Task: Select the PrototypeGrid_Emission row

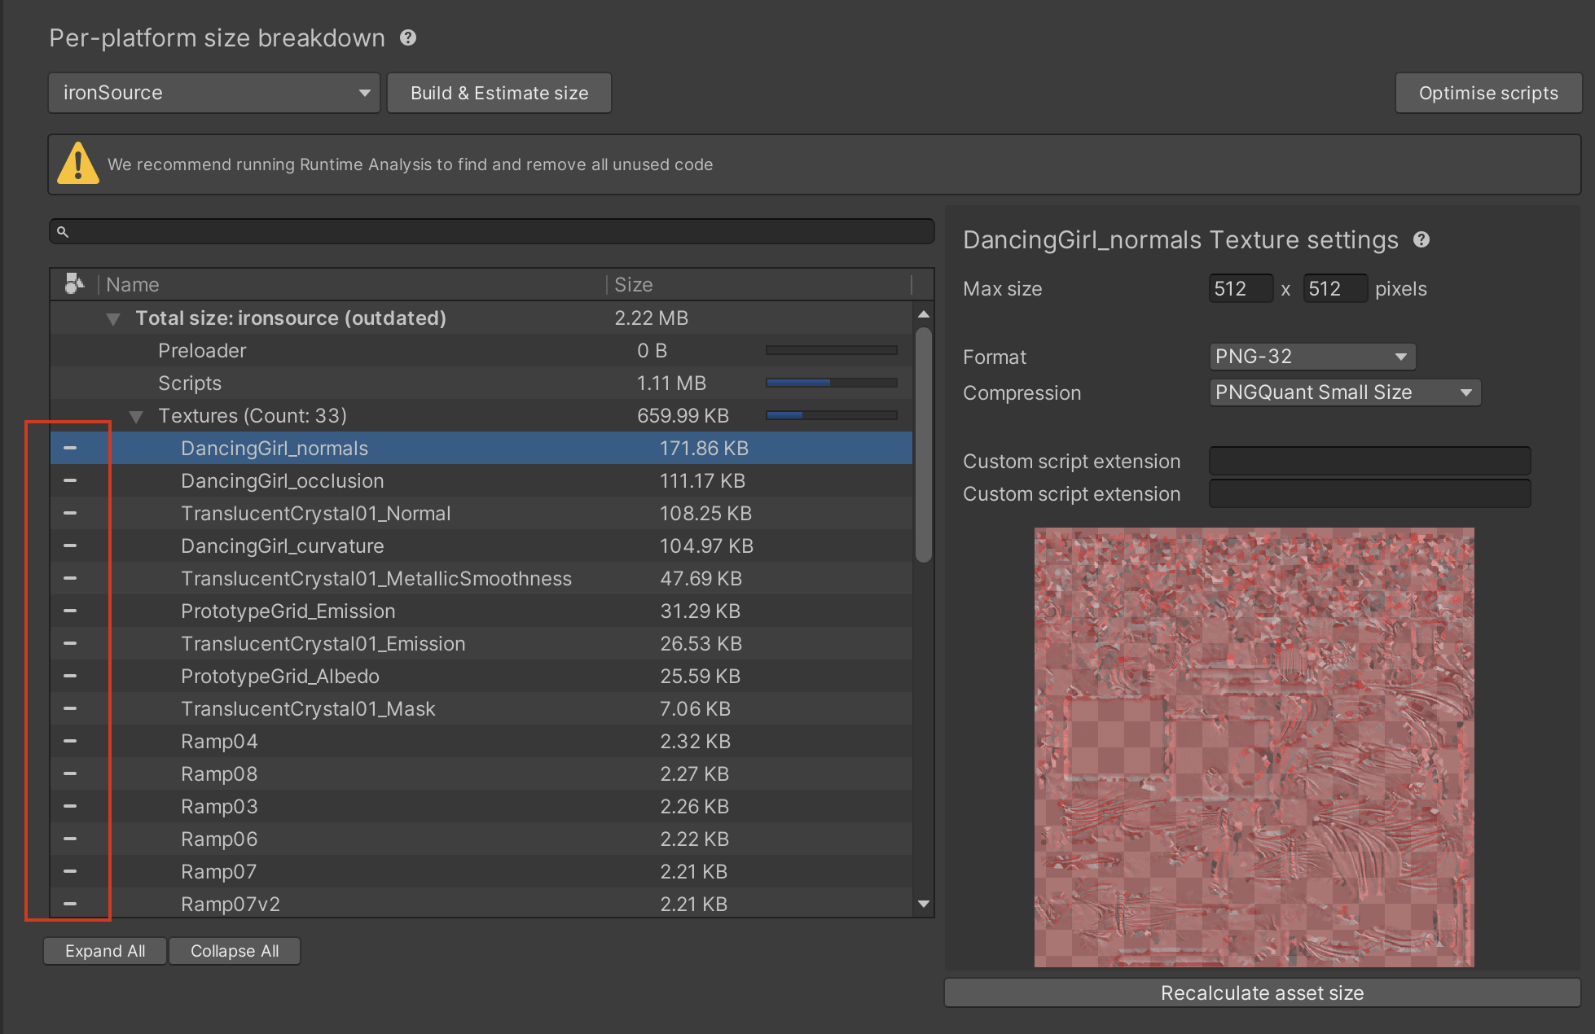Action: (x=481, y=611)
